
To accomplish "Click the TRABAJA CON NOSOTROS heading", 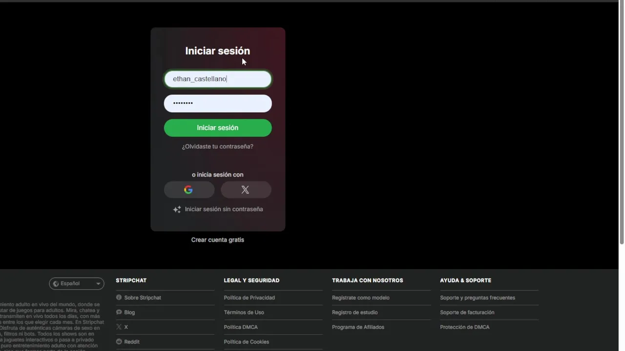I will tap(368, 280).
